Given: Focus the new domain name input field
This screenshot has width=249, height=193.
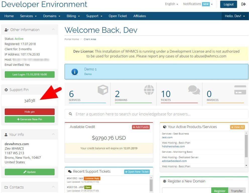Looking at the screenshot, I should tap(187, 190).
